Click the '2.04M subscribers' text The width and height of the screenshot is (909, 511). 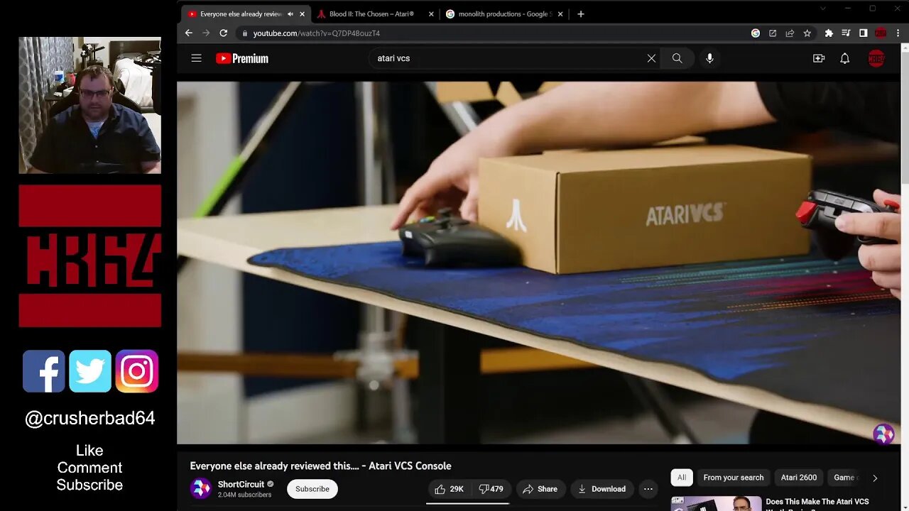pyautogui.click(x=244, y=495)
